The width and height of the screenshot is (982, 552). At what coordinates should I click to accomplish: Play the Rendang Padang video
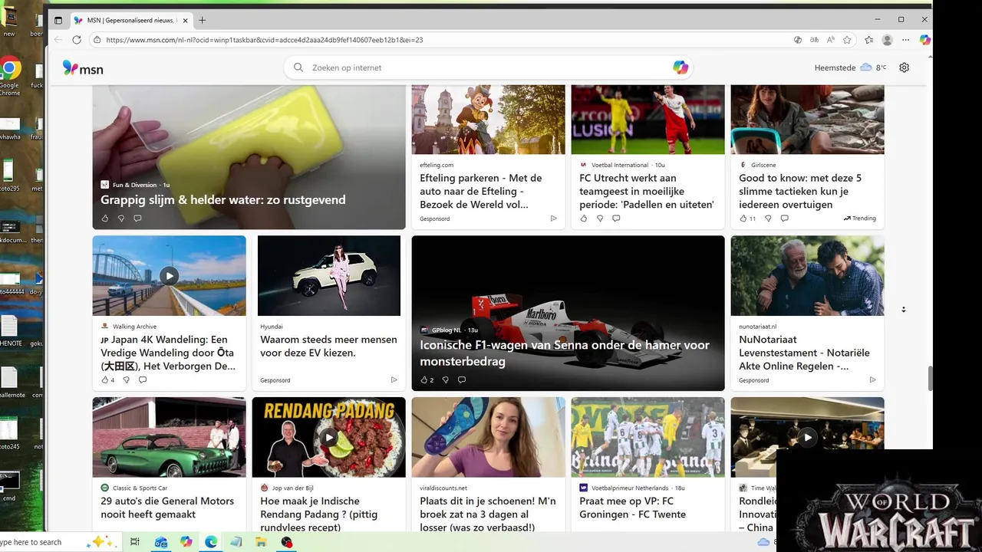click(328, 438)
